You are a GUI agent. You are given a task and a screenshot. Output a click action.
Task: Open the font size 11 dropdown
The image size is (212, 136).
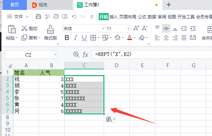click(x=128, y=28)
